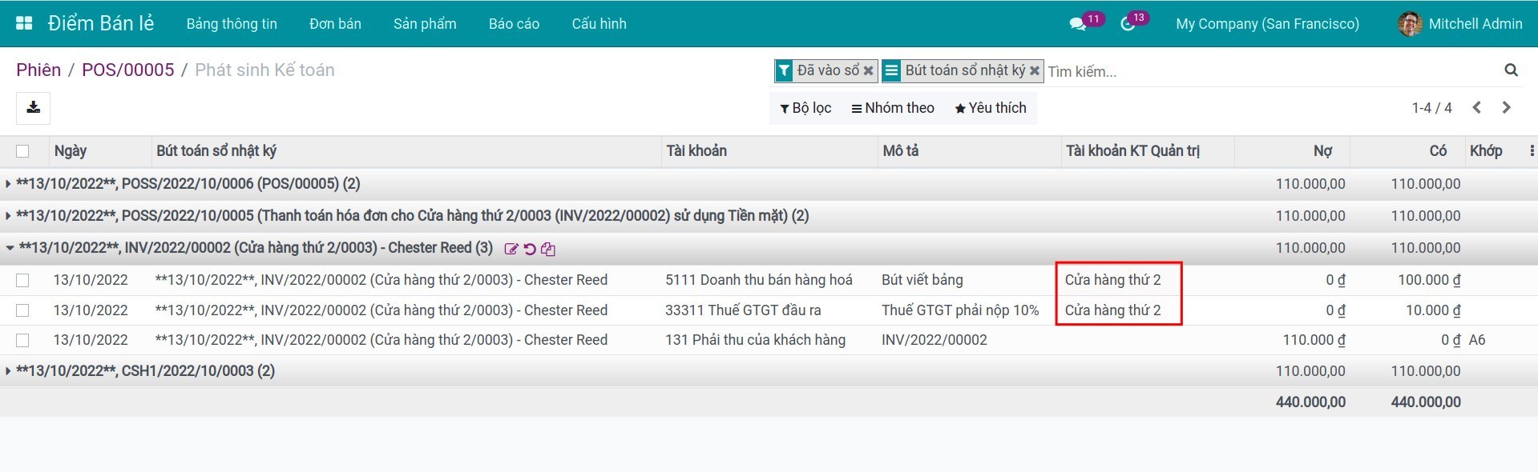Toggle the select-all header checkbox

click(22, 151)
